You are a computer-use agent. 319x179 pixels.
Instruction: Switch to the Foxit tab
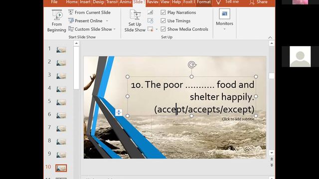(188, 2)
